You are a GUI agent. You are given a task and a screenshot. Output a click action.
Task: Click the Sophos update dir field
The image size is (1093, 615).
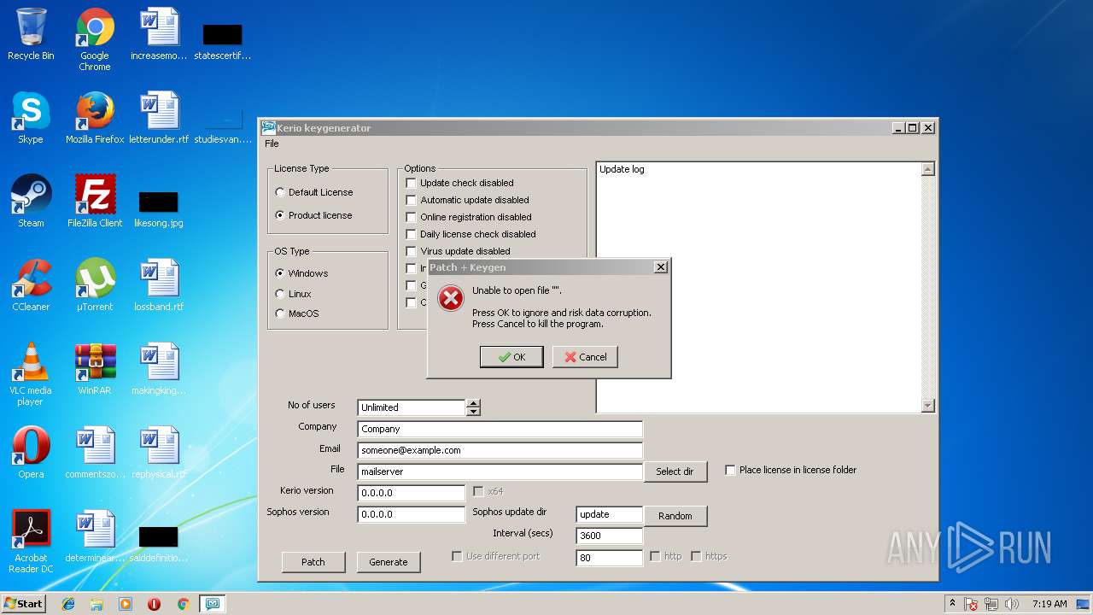610,514
